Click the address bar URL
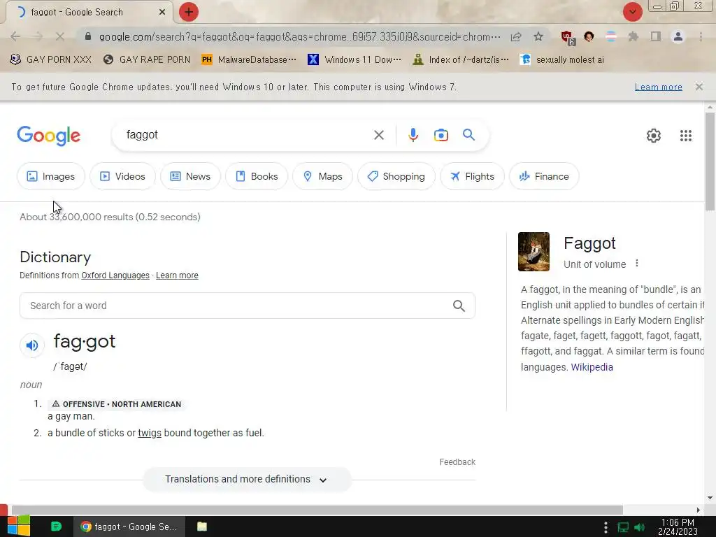This screenshot has width=716, height=537. pos(299,36)
